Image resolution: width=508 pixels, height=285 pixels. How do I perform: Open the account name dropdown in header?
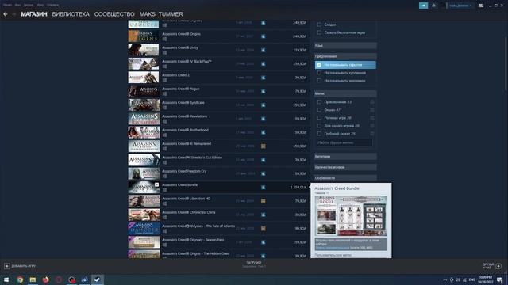(460, 6)
